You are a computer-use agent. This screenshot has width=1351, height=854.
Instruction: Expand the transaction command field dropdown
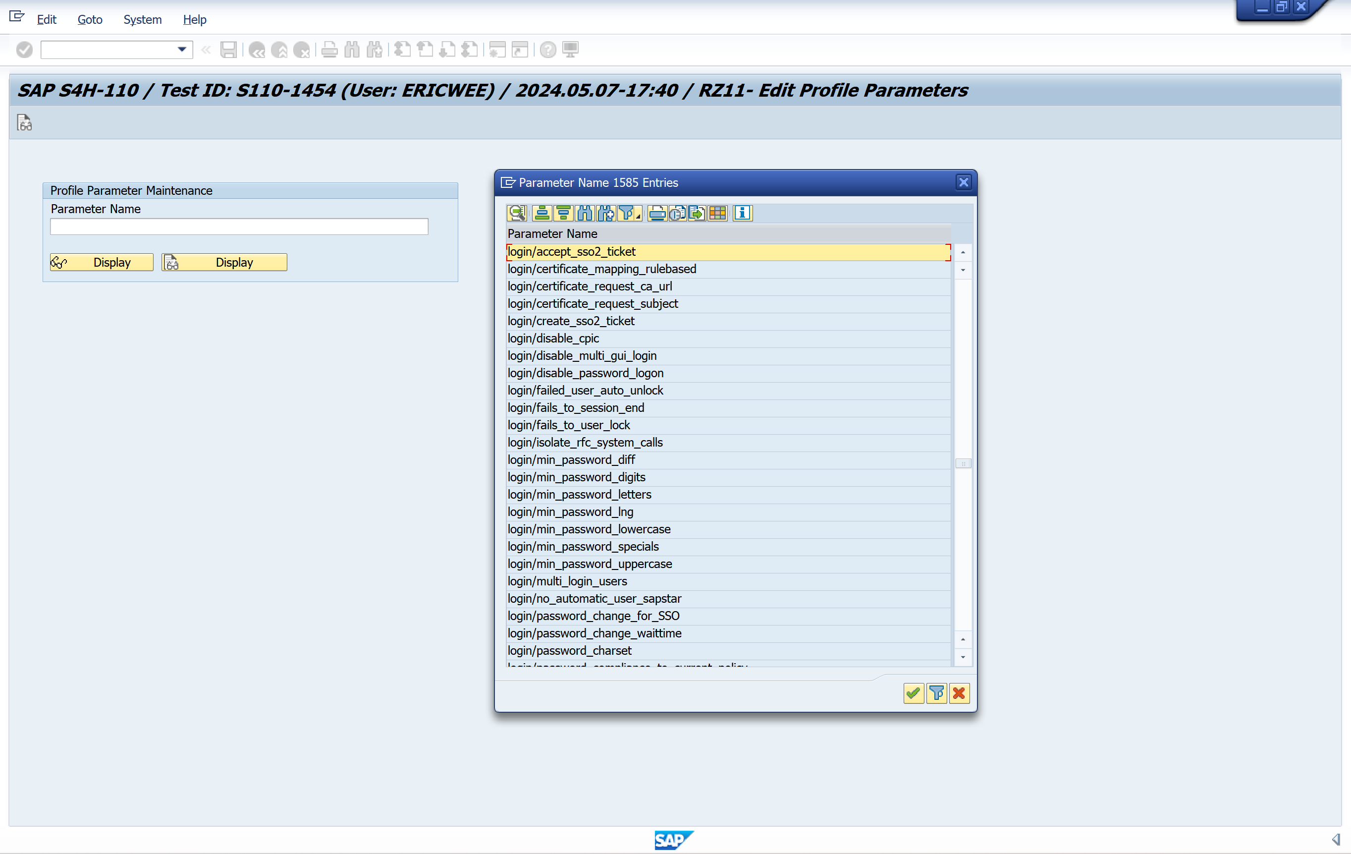click(182, 50)
